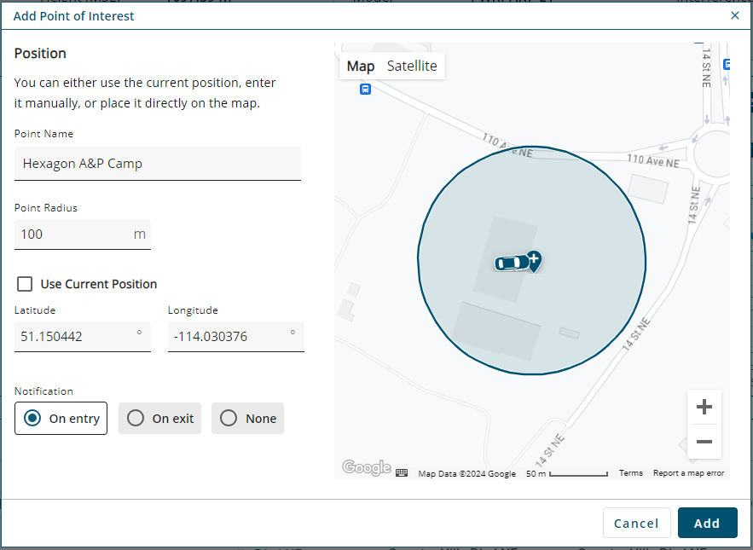Open map Terms link
The image size is (753, 550).
point(630,473)
